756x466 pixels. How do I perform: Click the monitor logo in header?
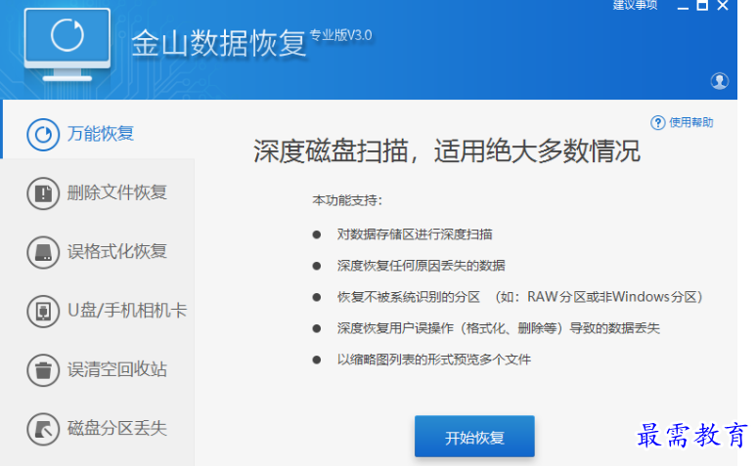coord(67,44)
